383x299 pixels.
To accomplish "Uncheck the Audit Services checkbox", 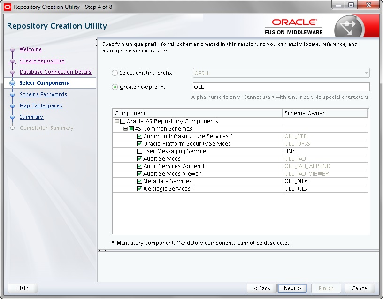I will click(139, 159).
